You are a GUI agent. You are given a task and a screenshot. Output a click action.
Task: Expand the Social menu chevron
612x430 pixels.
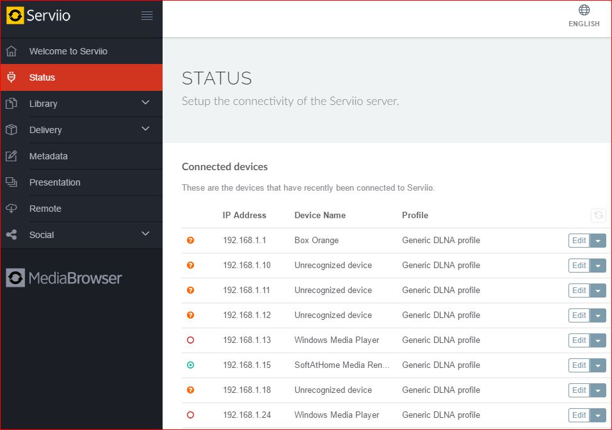pyautogui.click(x=145, y=234)
